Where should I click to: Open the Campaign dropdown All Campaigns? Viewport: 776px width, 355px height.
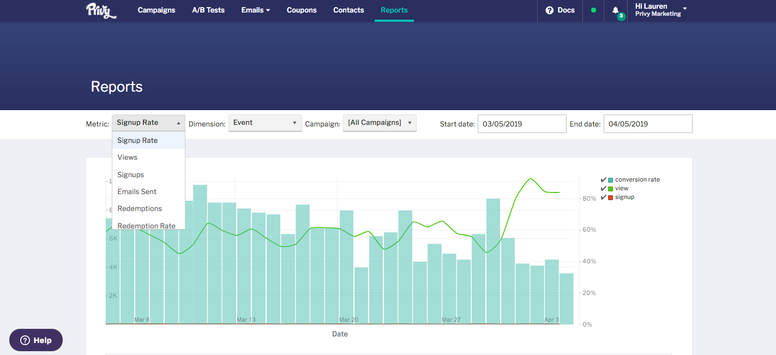(x=380, y=123)
